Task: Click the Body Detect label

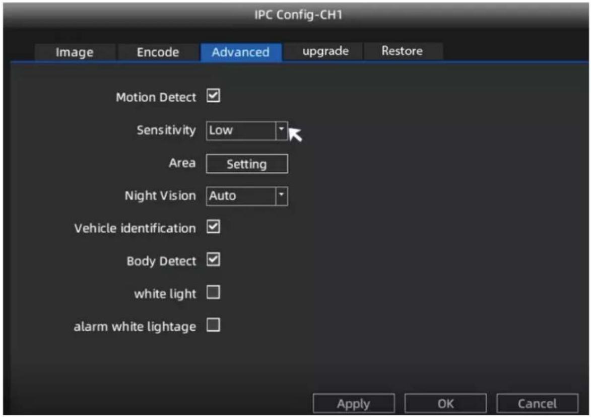Action: tap(161, 261)
